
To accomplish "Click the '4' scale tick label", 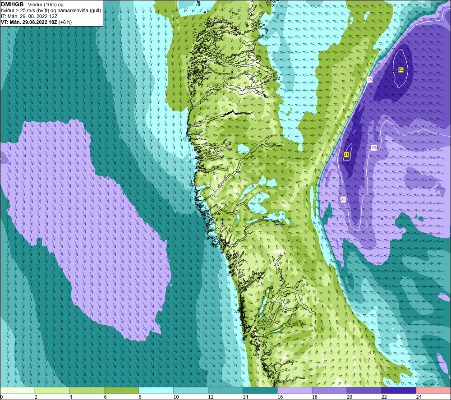I will (71, 397).
